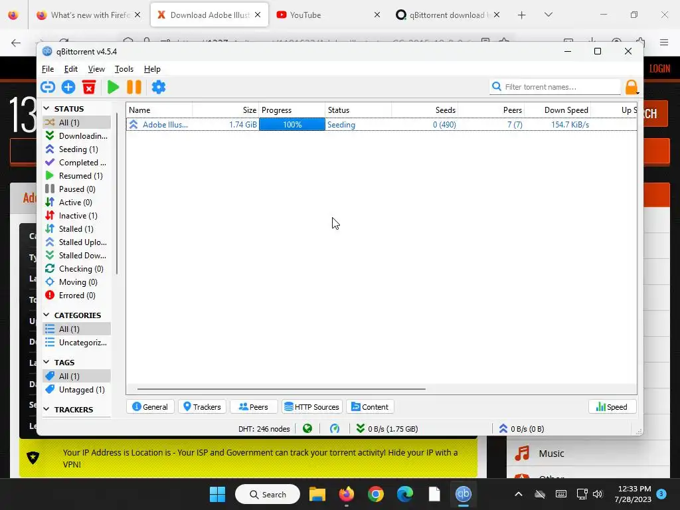This screenshot has width=680, height=510.
Task: Select the Checking (0) status filter
Action: click(77, 269)
